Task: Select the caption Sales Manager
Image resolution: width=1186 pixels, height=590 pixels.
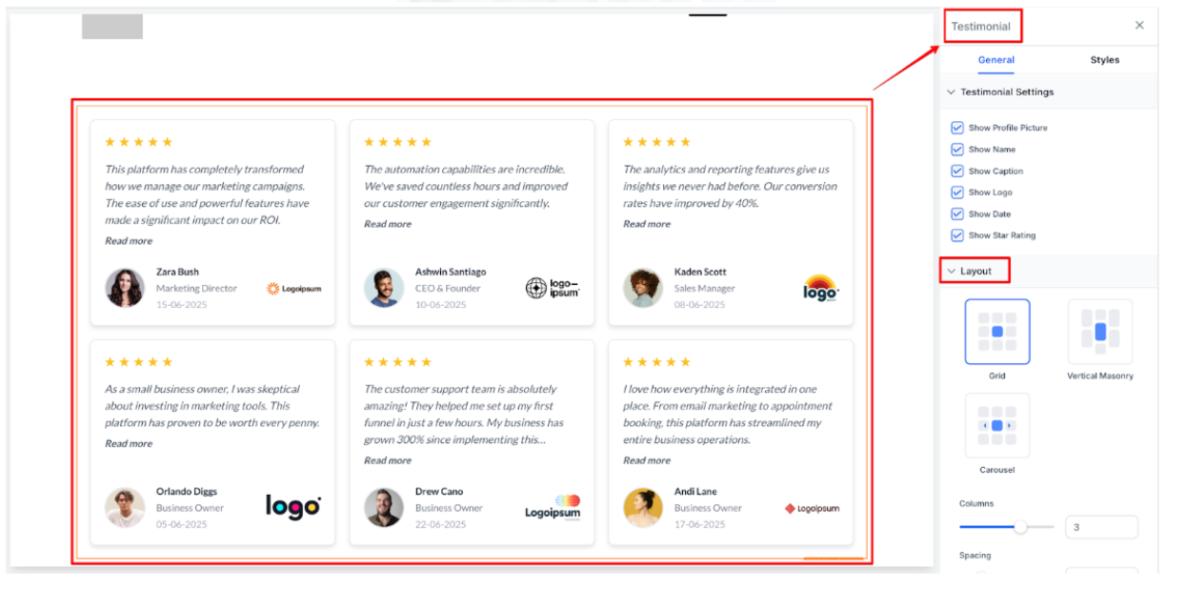Action: point(704,288)
